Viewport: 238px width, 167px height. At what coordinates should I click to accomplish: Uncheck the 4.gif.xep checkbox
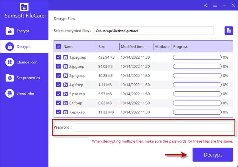(58, 85)
